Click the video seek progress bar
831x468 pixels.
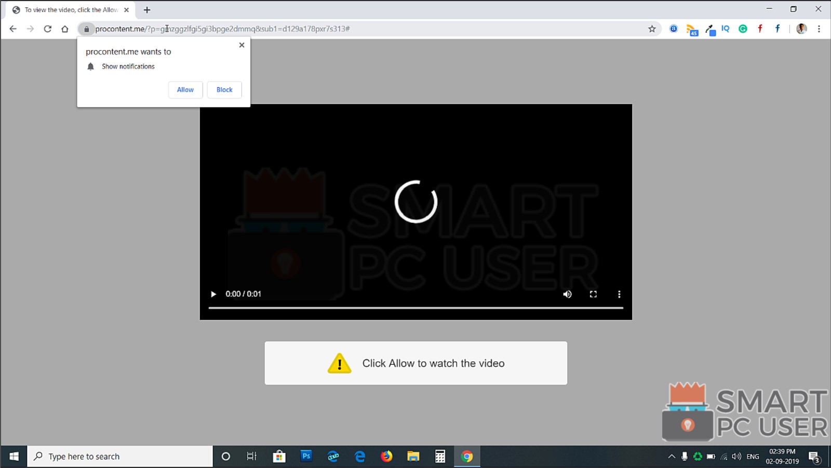415,307
